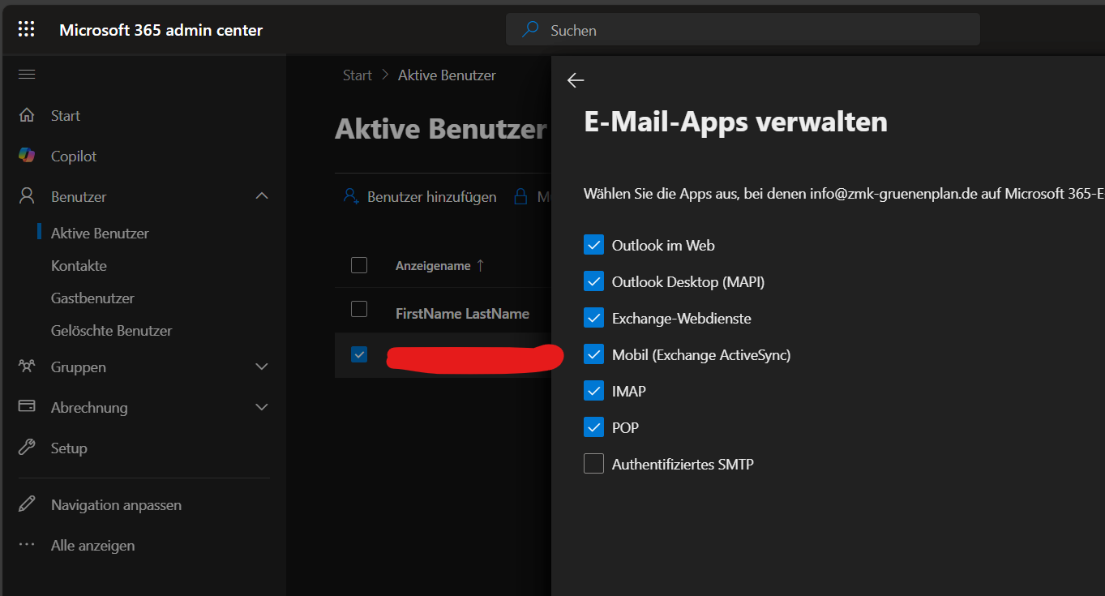Click the Outlook im Web label
The width and height of the screenshot is (1105, 596).
(x=663, y=245)
